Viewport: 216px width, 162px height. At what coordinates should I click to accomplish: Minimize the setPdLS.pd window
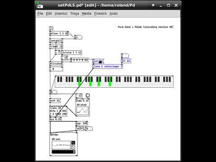pyautogui.click(x=161, y=5)
